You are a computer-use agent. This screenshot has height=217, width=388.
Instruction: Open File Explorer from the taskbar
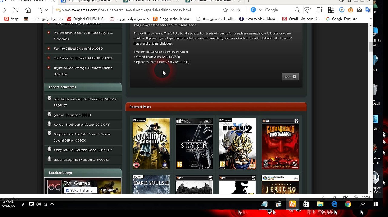(x=320, y=204)
